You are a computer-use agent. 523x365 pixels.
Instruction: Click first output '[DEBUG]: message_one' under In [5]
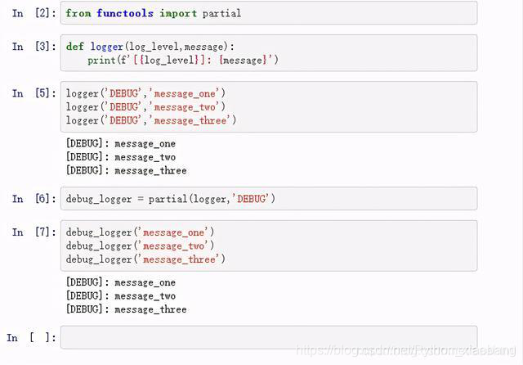click(x=121, y=143)
